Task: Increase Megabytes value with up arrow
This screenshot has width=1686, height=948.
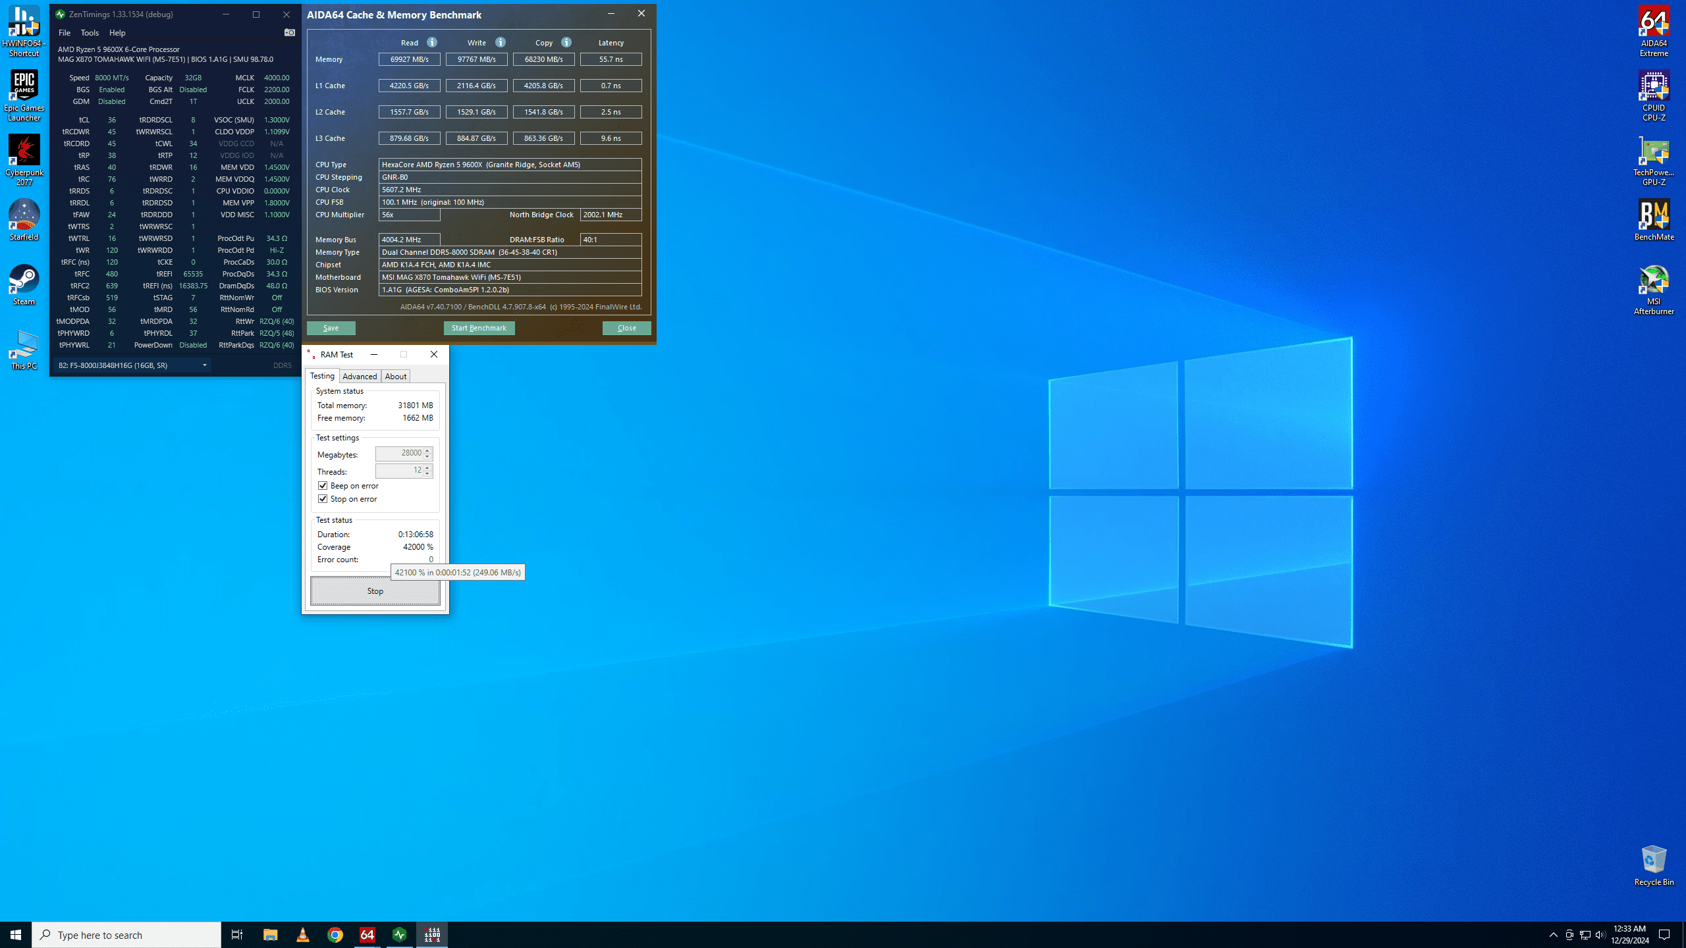Action: point(427,450)
